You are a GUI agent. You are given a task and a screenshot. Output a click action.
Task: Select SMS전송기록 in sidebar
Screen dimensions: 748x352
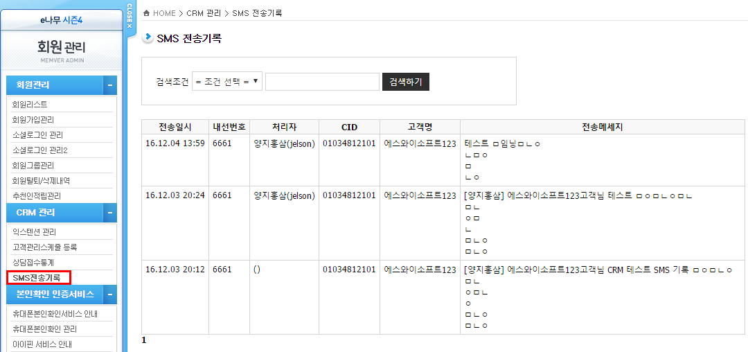(37, 278)
